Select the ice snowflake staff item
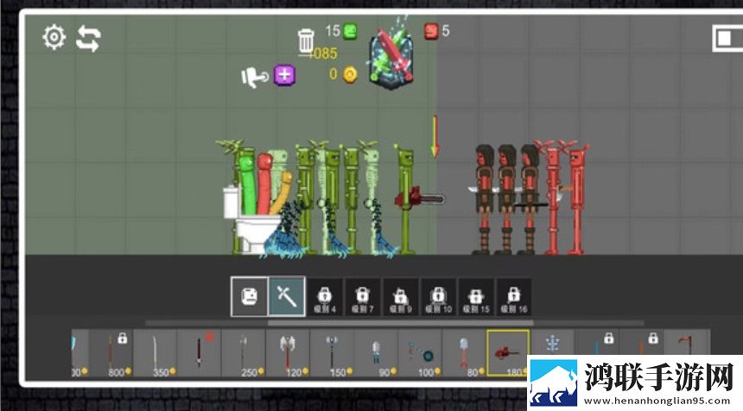This screenshot has height=411, width=743. tap(552, 343)
